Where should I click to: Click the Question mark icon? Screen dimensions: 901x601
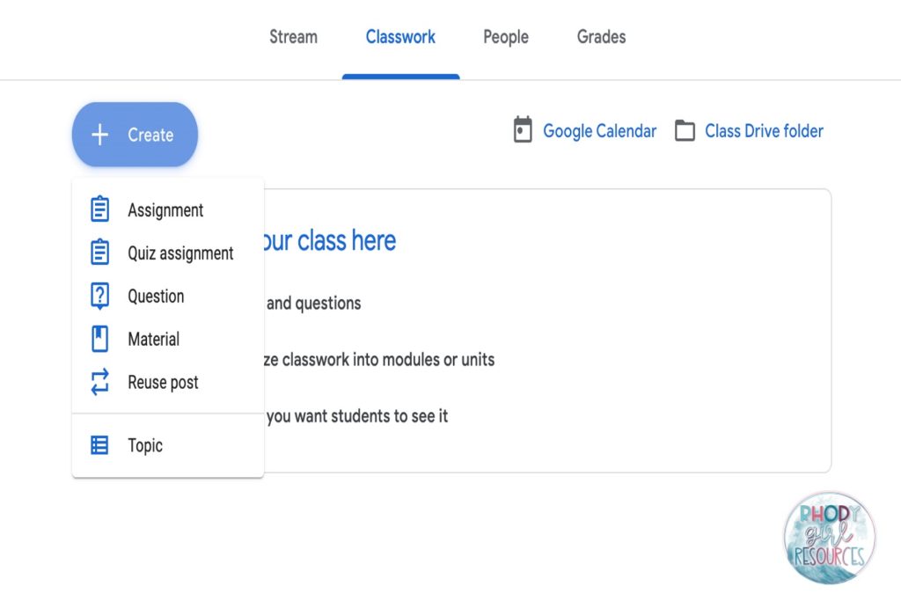100,296
